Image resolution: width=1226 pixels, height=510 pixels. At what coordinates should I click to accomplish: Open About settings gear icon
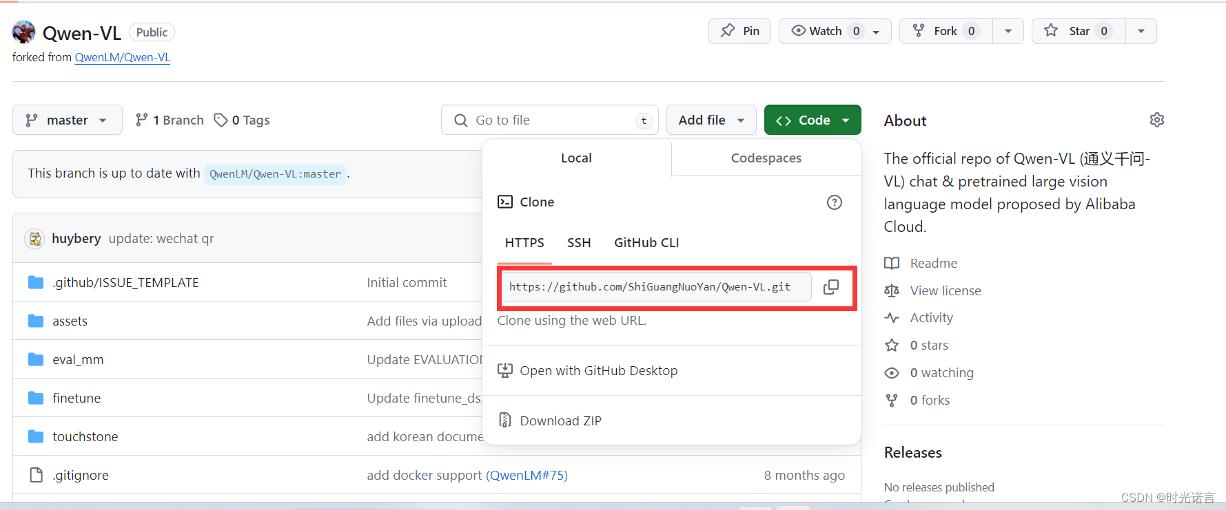pos(1157,120)
